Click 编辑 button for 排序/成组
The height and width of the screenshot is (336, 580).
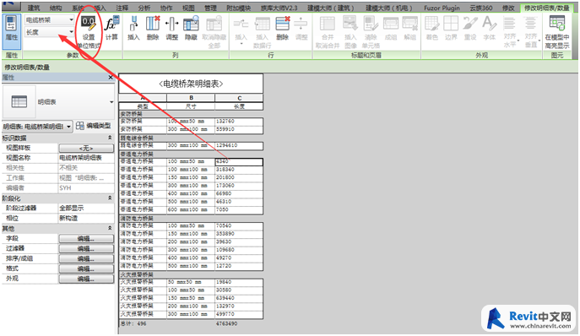86,258
